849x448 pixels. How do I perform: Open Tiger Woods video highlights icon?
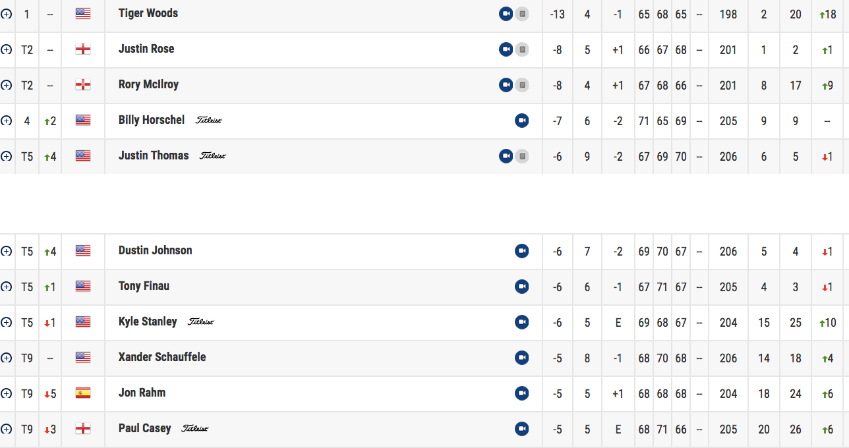pyautogui.click(x=506, y=14)
